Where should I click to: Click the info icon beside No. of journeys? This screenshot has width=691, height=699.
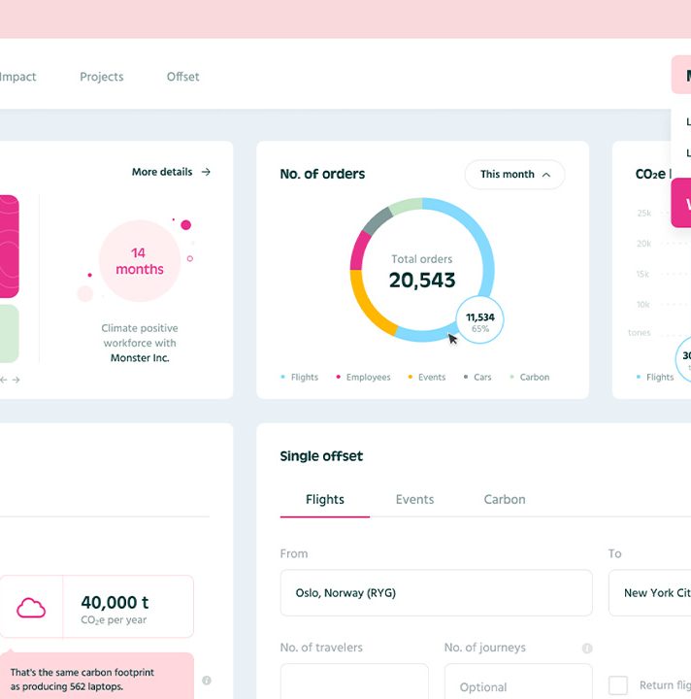(x=587, y=649)
